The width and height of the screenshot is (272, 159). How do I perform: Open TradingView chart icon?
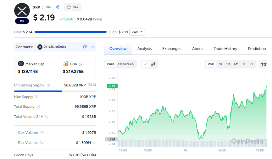(x=264, y=64)
